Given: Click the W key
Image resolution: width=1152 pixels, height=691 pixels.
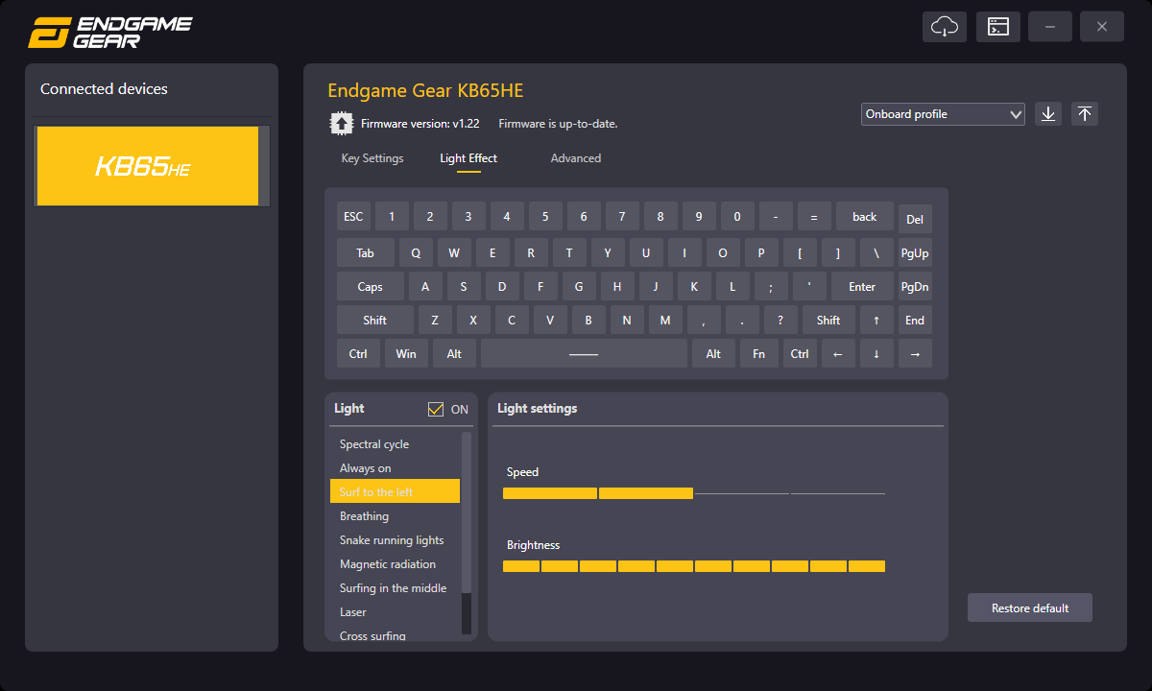Looking at the screenshot, I should point(454,253).
